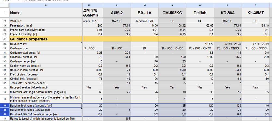This screenshot has width=272, height=121.
Task: Click ASM-2 baseline target lock range 5
Action: coord(117,110)
